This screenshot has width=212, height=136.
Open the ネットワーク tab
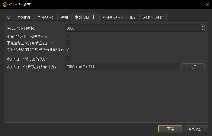pos(46,17)
